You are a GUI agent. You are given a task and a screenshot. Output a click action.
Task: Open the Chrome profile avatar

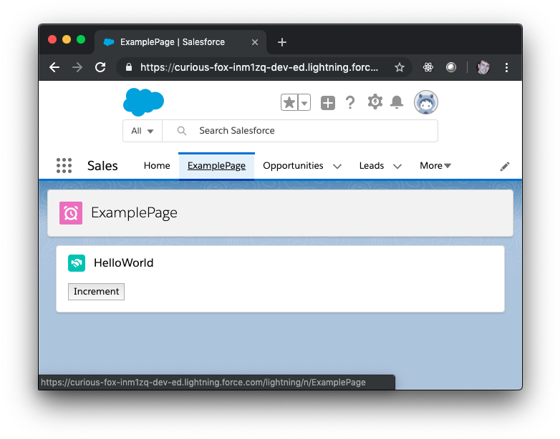point(483,67)
